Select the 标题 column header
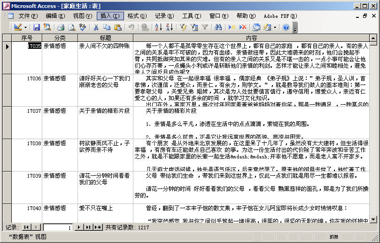Image resolution: width=380 pixels, height=243 pixels. tap(105, 38)
